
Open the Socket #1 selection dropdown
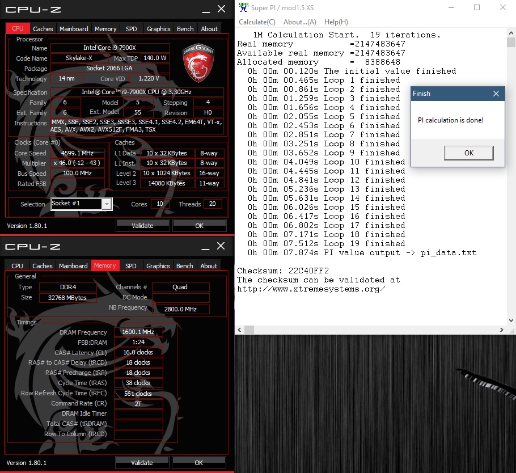pos(107,204)
